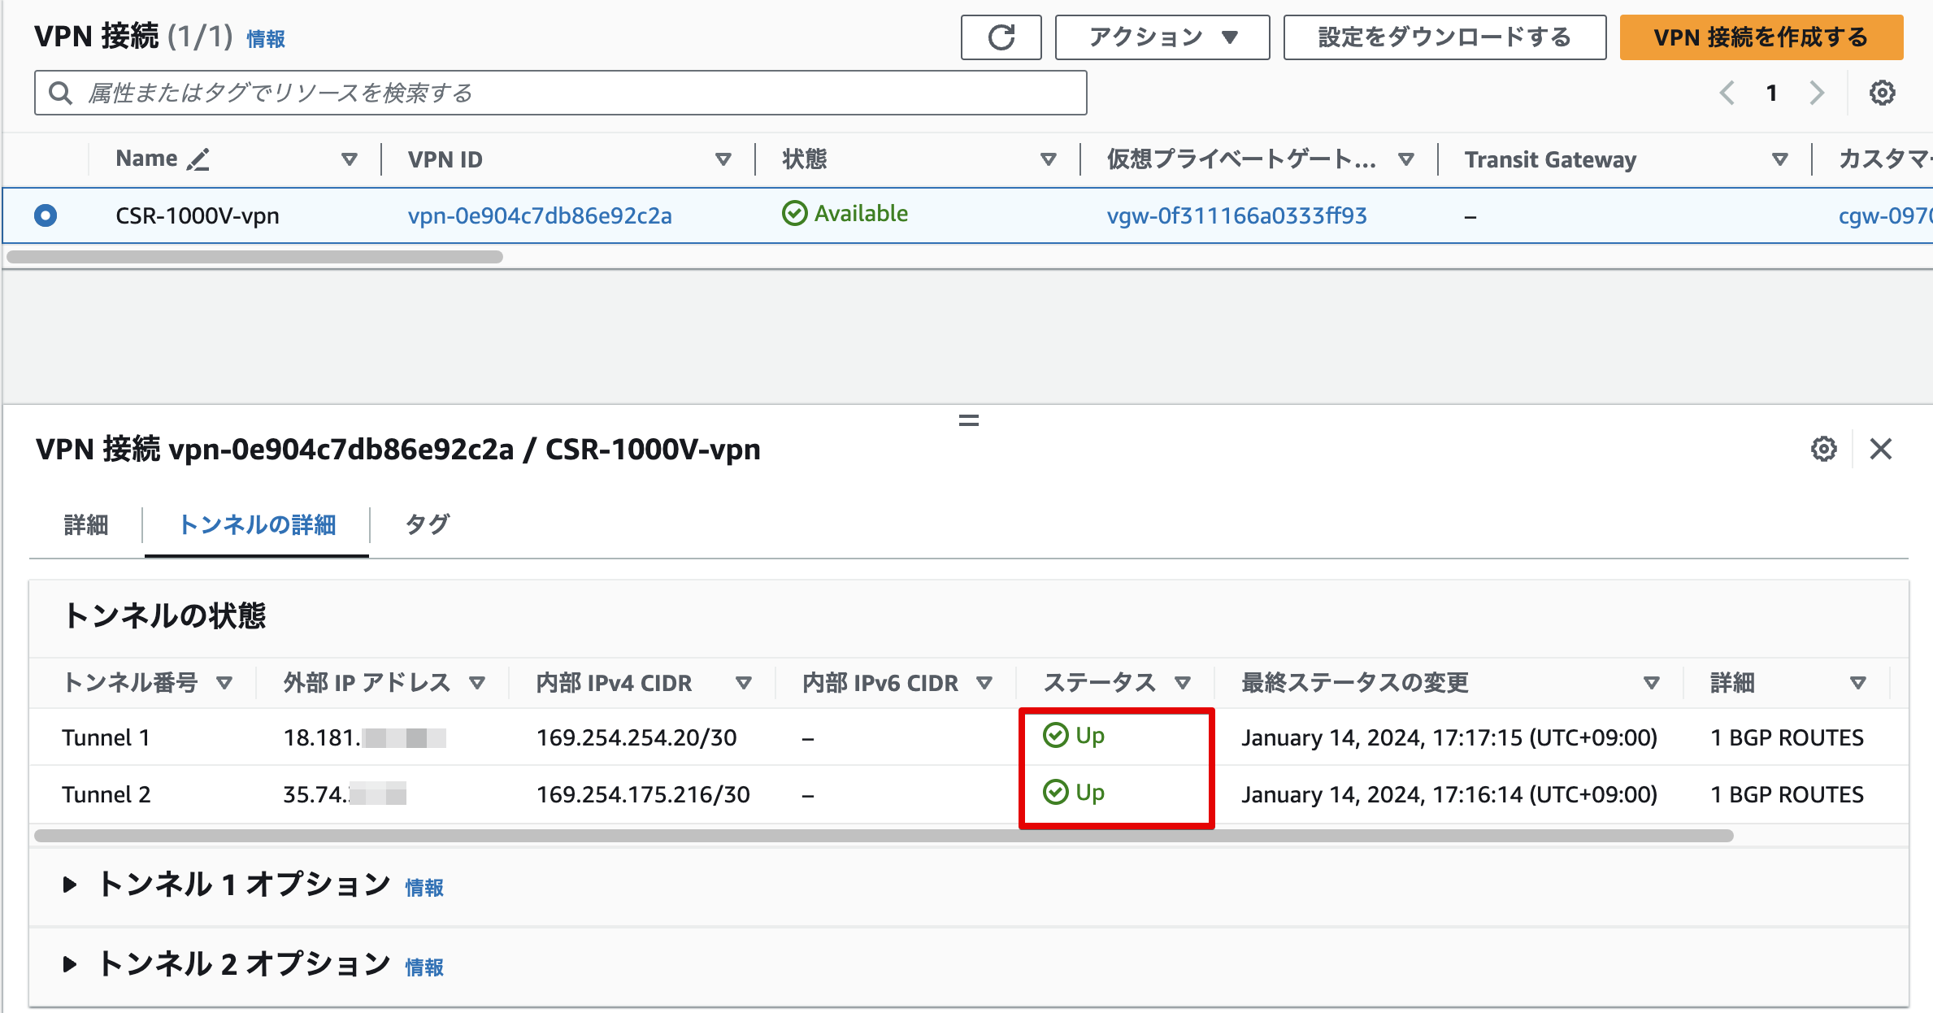Sort tunnels by ステータス column arrow
The width and height of the screenshot is (1933, 1013).
(x=1183, y=683)
